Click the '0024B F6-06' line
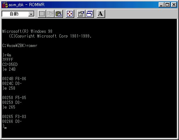The height and width of the screenshot is (140, 179). tap(14, 79)
